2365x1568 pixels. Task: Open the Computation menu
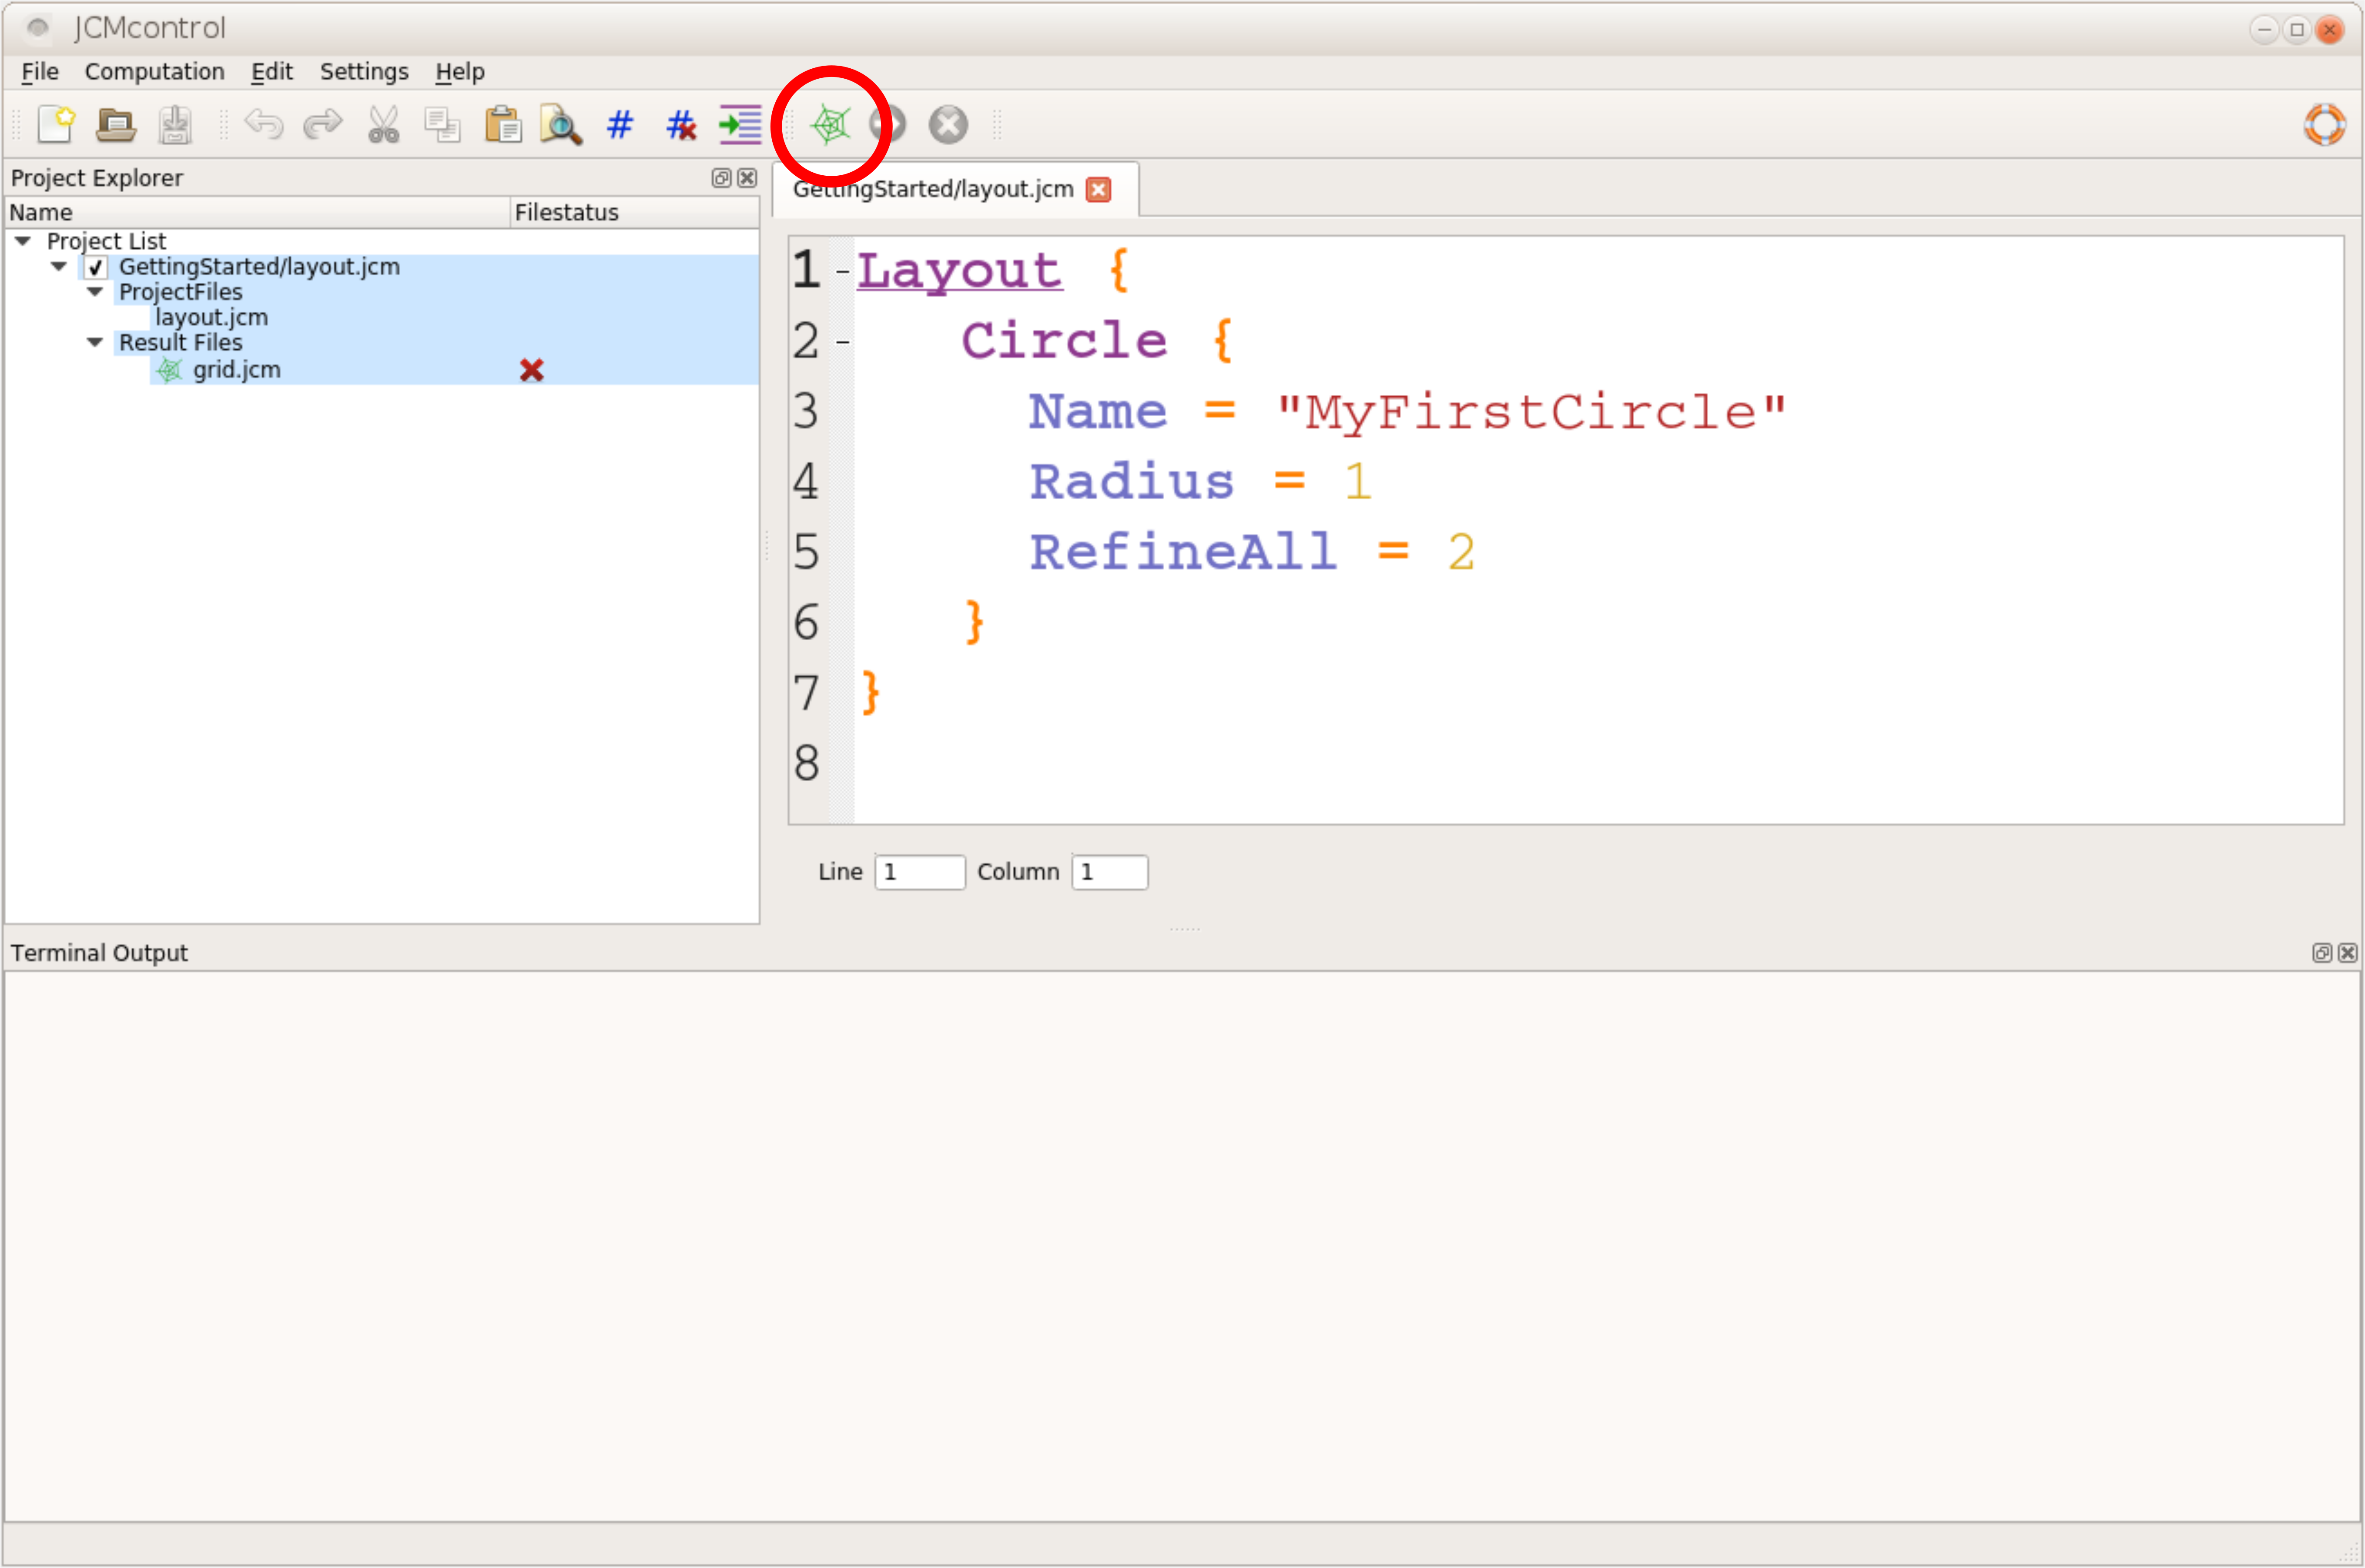154,72
